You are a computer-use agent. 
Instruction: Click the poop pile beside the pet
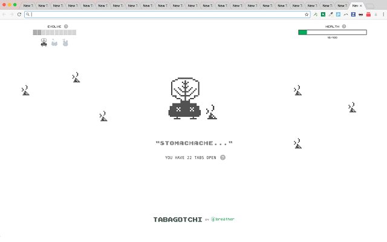point(211,112)
